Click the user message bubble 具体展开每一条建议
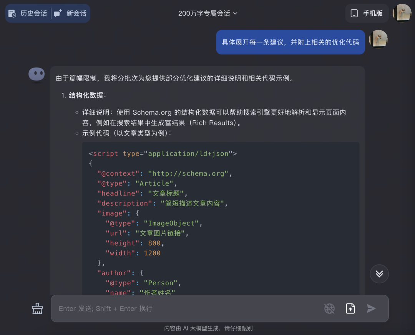Viewport: 415px width, 335px height. pos(290,42)
